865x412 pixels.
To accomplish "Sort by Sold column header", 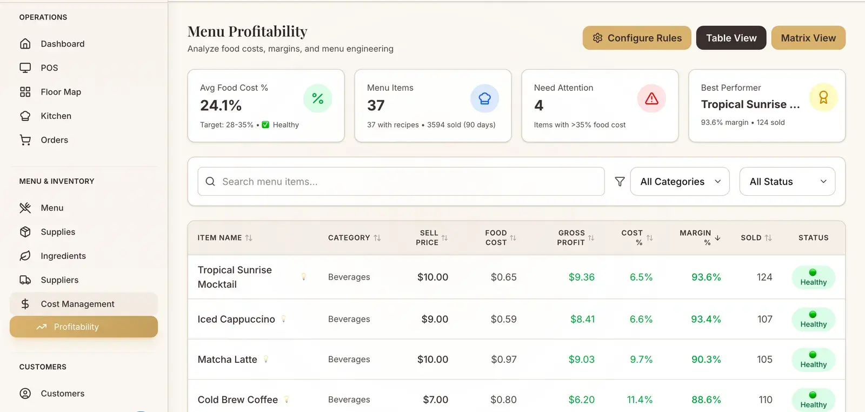I will 756,238.
